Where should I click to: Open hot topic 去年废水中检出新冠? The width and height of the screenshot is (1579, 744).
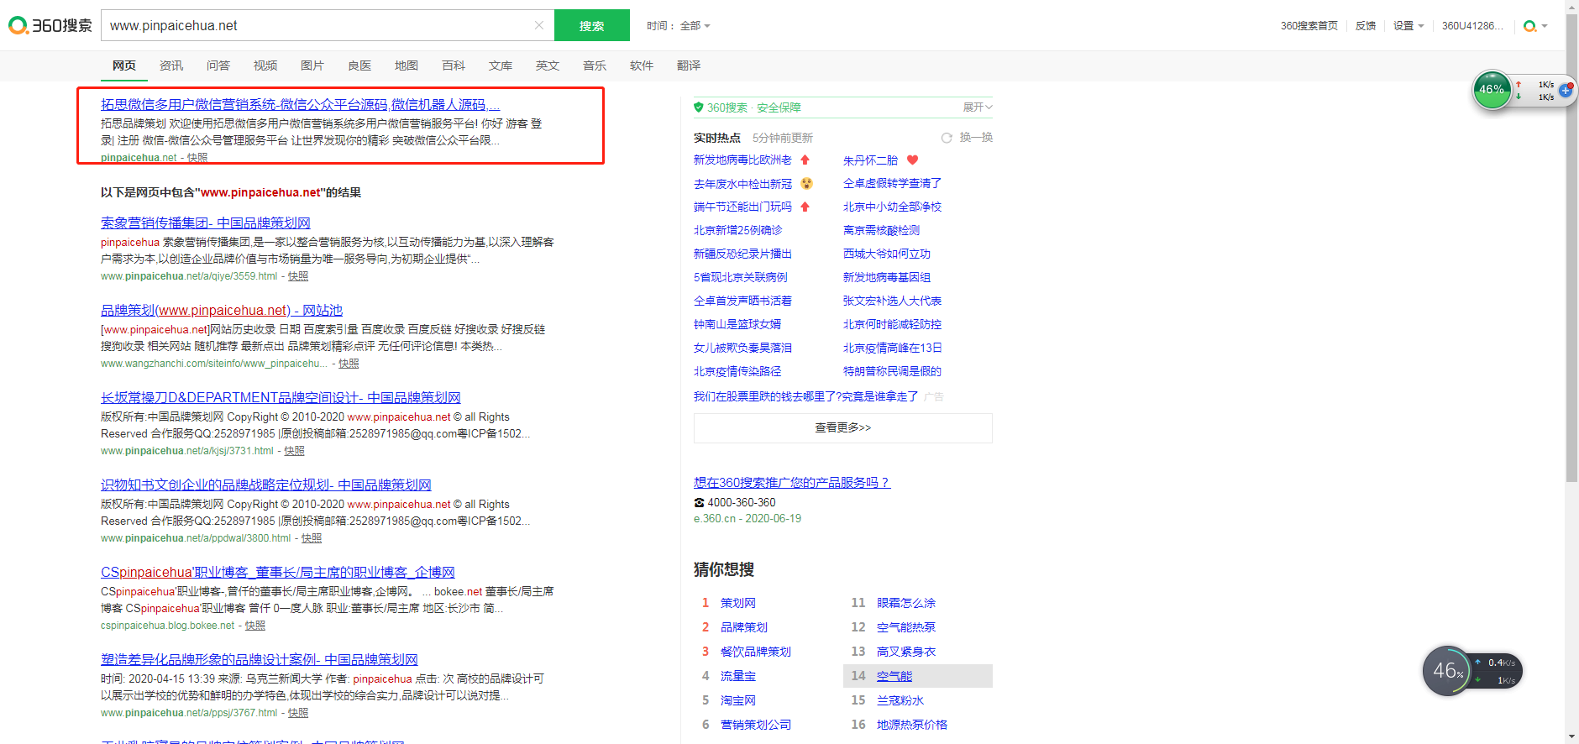[742, 183]
